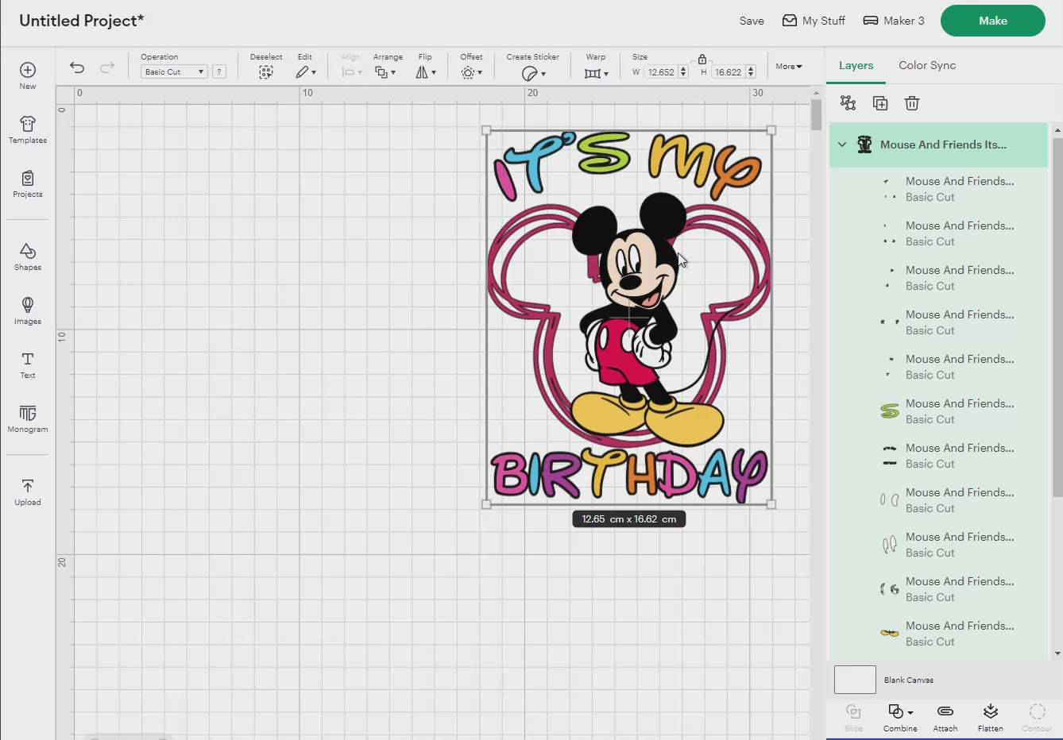Click the Attach tool
The width and height of the screenshot is (1063, 740).
[x=945, y=717]
